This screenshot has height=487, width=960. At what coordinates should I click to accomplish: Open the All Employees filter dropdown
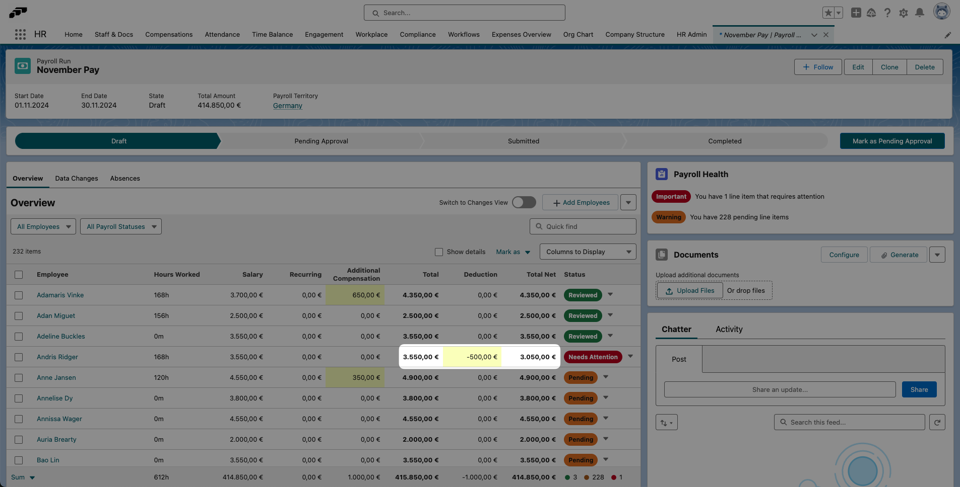(x=43, y=226)
